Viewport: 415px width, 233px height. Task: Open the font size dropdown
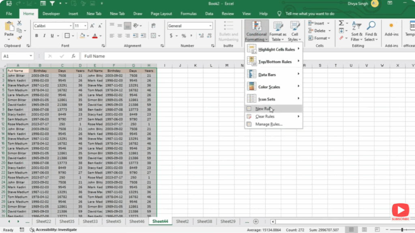click(x=85, y=25)
